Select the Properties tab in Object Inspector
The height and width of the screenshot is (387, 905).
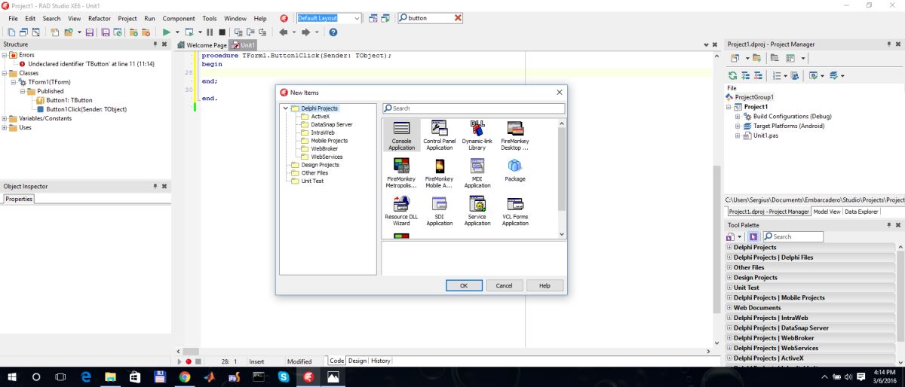(x=19, y=200)
